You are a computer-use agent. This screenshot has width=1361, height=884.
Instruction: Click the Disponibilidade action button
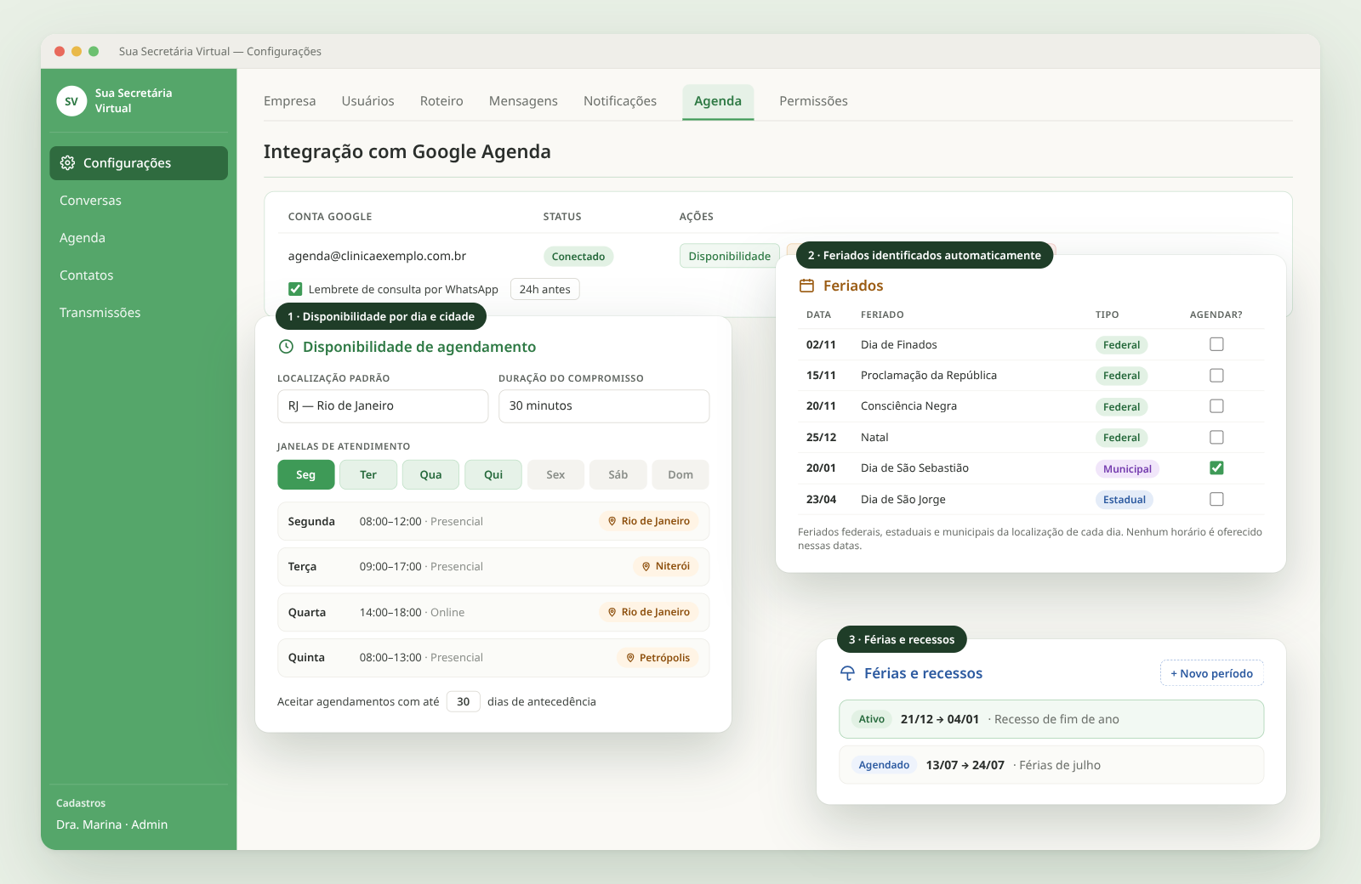click(730, 256)
